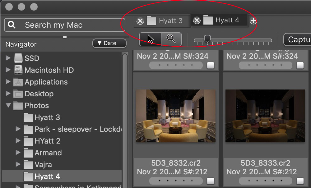Select the arrow pointer tool
Screen dimensions: 311x188
pyautogui.click(x=150, y=39)
